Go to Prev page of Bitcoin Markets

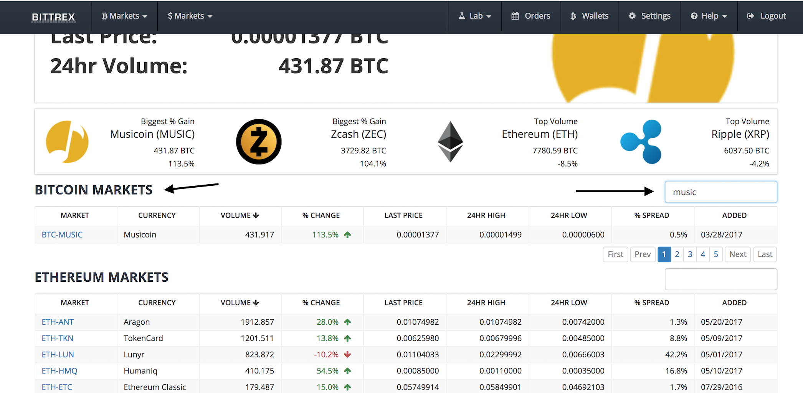(643, 254)
